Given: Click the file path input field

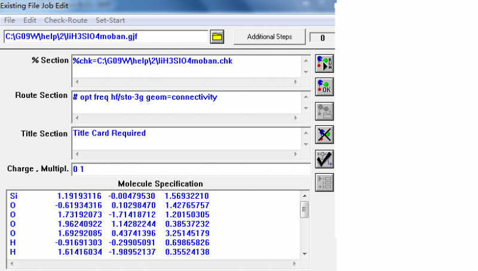Looking at the screenshot, I should [106, 36].
